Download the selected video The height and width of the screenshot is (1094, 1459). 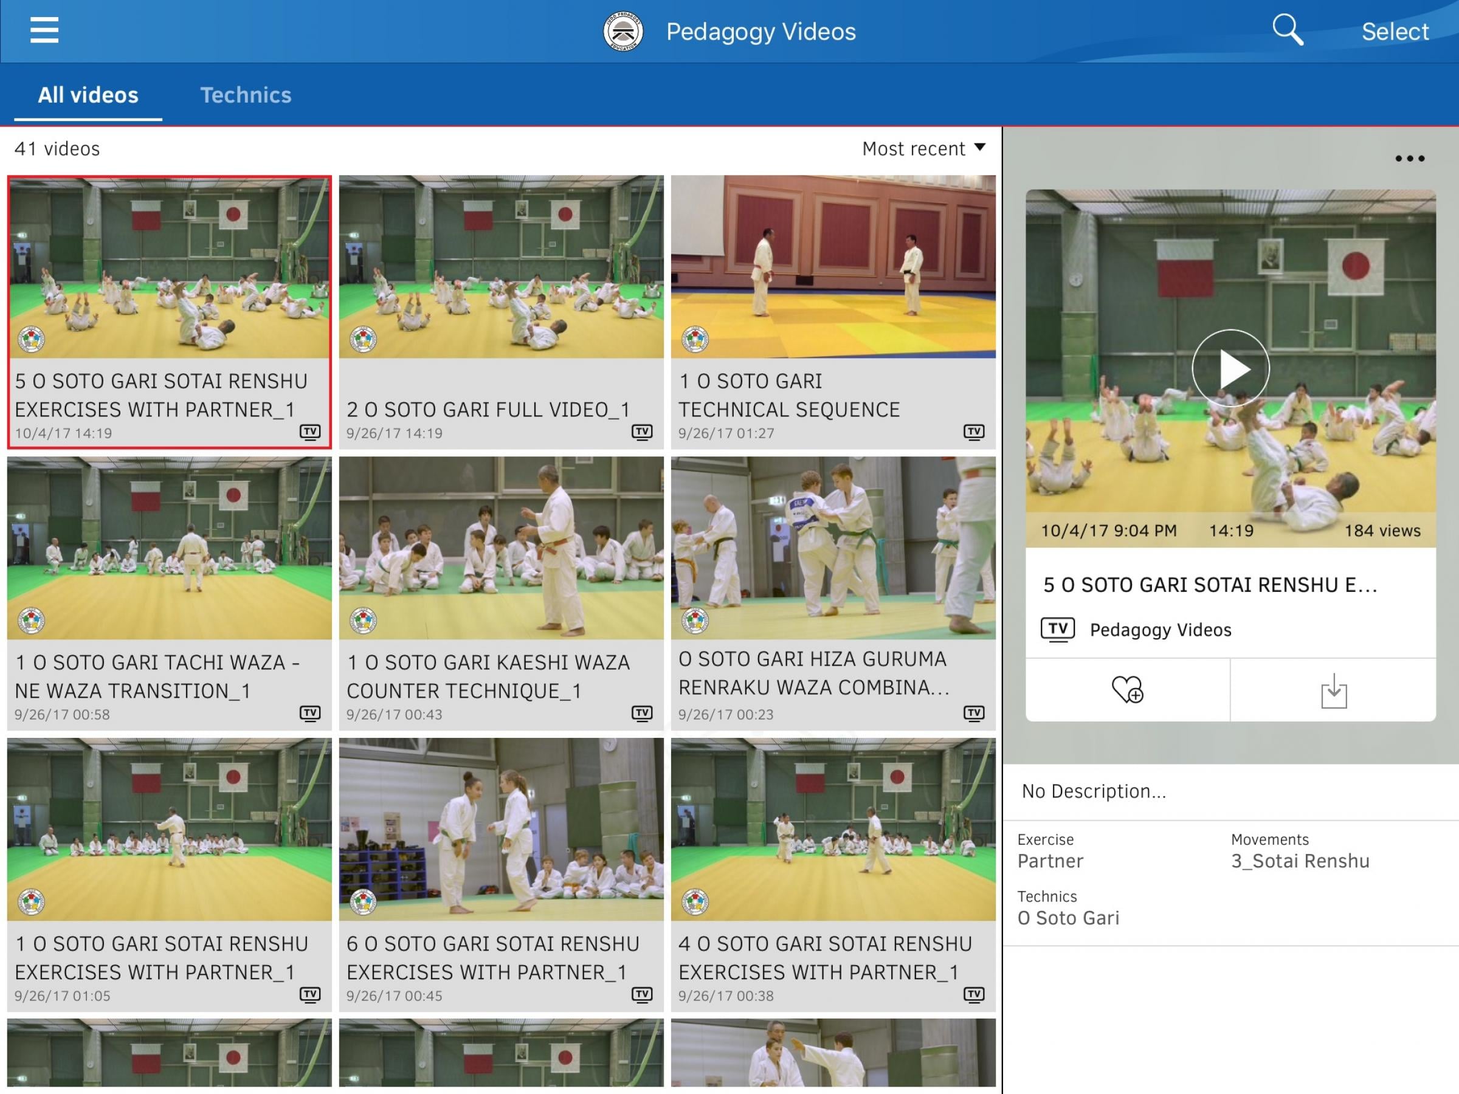coord(1333,690)
